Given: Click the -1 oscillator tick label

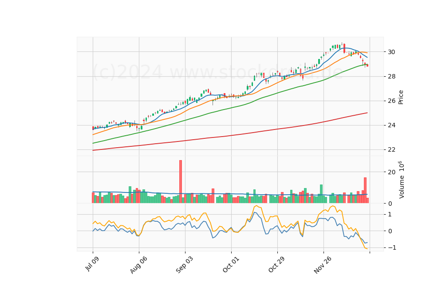Looking at the screenshot, I should click(390, 247).
